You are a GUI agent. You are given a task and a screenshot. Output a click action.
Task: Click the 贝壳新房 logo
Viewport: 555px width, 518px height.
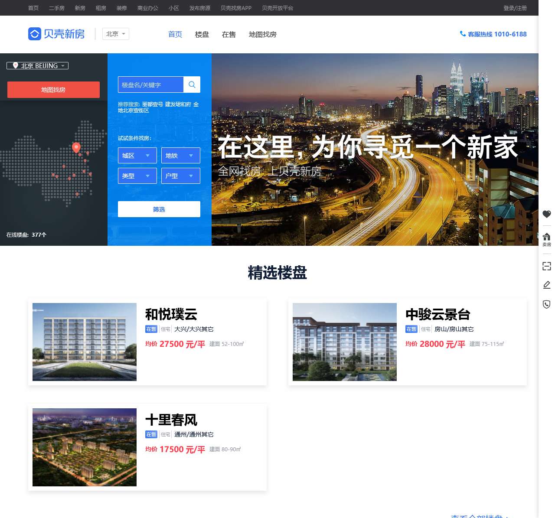[x=56, y=34]
